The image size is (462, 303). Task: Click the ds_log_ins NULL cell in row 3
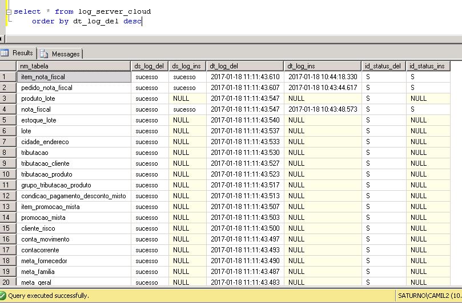point(188,99)
